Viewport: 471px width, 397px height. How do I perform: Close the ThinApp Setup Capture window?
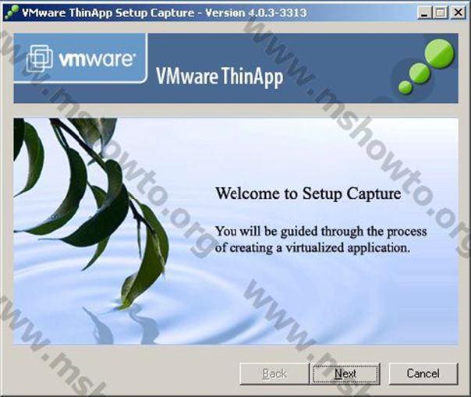point(457,12)
